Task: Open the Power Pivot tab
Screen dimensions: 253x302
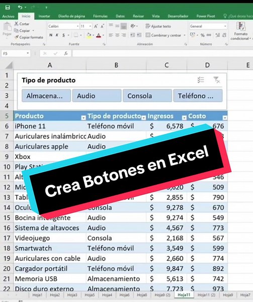Action: [206, 16]
